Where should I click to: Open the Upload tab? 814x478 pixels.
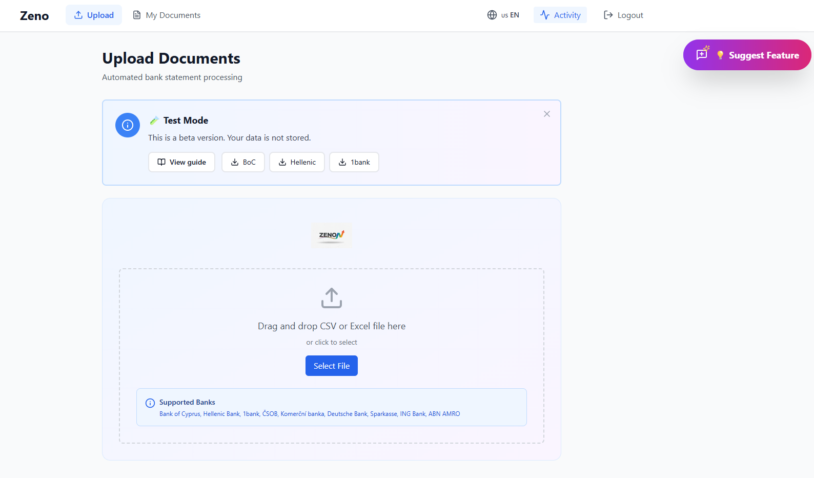94,15
